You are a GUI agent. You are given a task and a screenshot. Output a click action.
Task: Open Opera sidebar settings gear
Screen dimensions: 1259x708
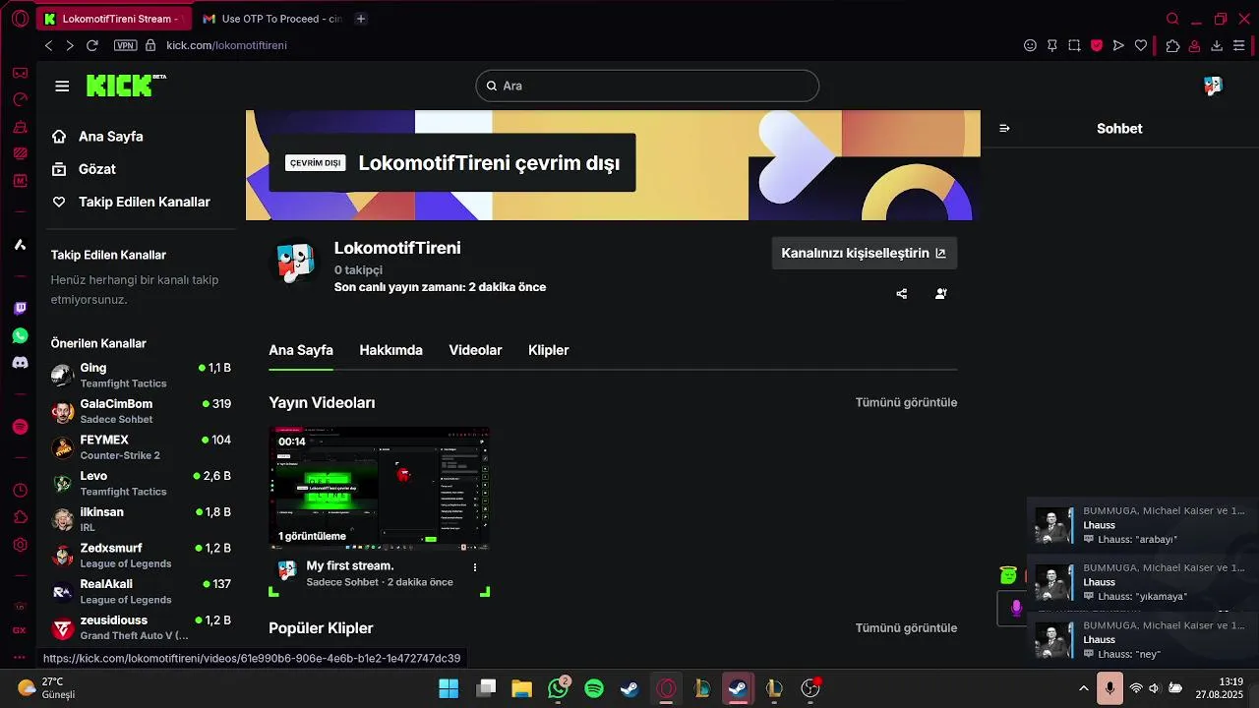(x=20, y=545)
